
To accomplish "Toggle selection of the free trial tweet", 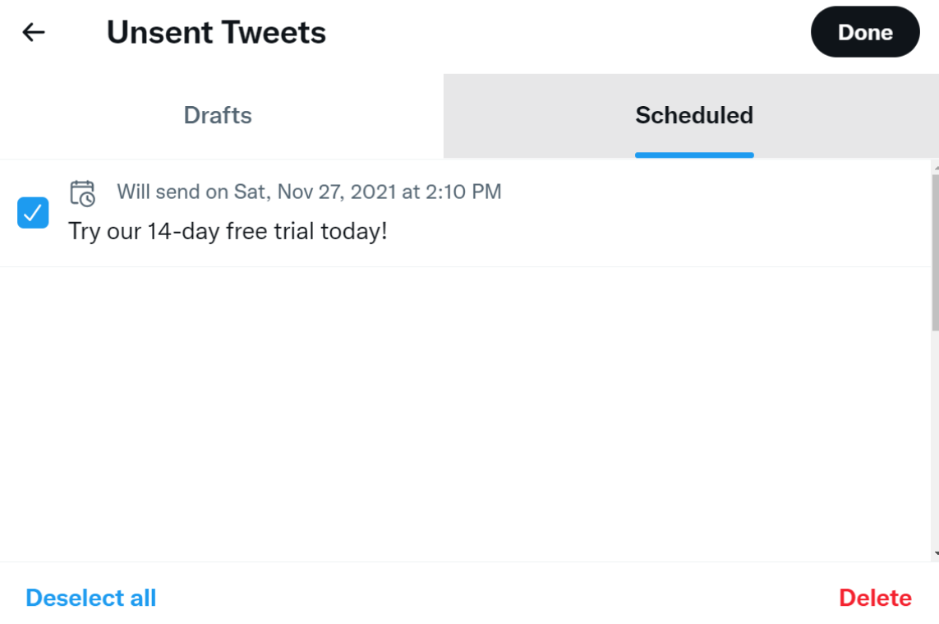I will 32,213.
